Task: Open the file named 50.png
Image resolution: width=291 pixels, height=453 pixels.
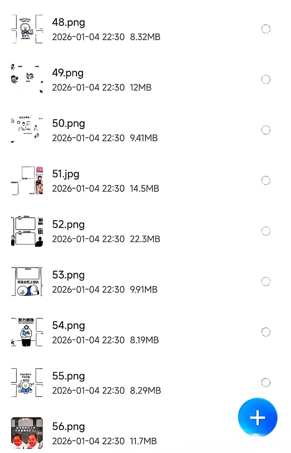Action: (68, 123)
